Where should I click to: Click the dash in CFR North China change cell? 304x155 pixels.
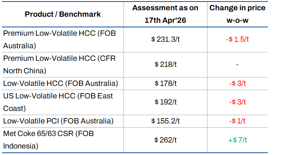(x=237, y=65)
